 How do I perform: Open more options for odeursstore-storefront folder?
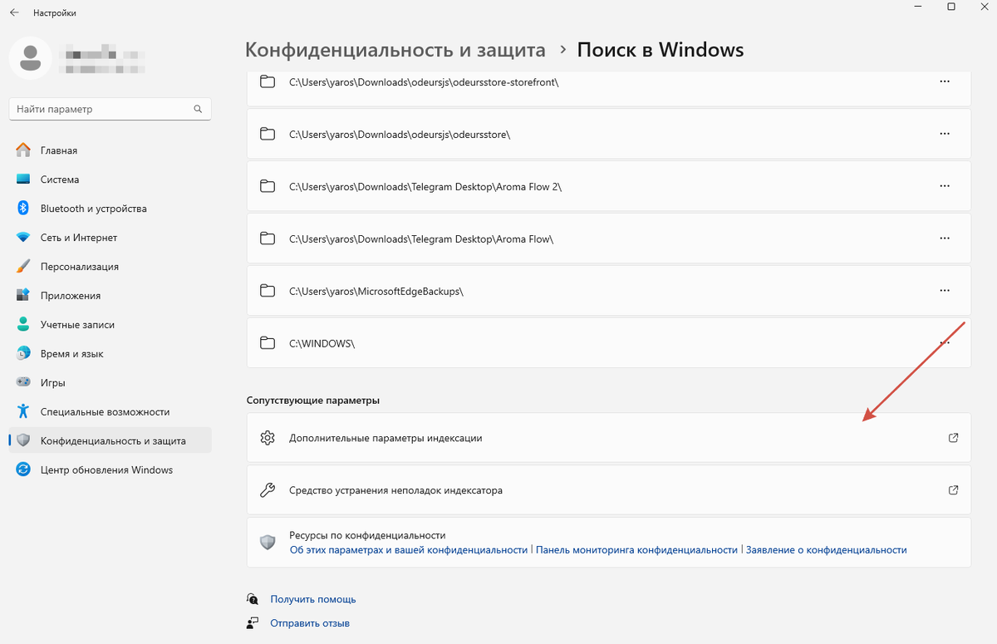click(945, 81)
